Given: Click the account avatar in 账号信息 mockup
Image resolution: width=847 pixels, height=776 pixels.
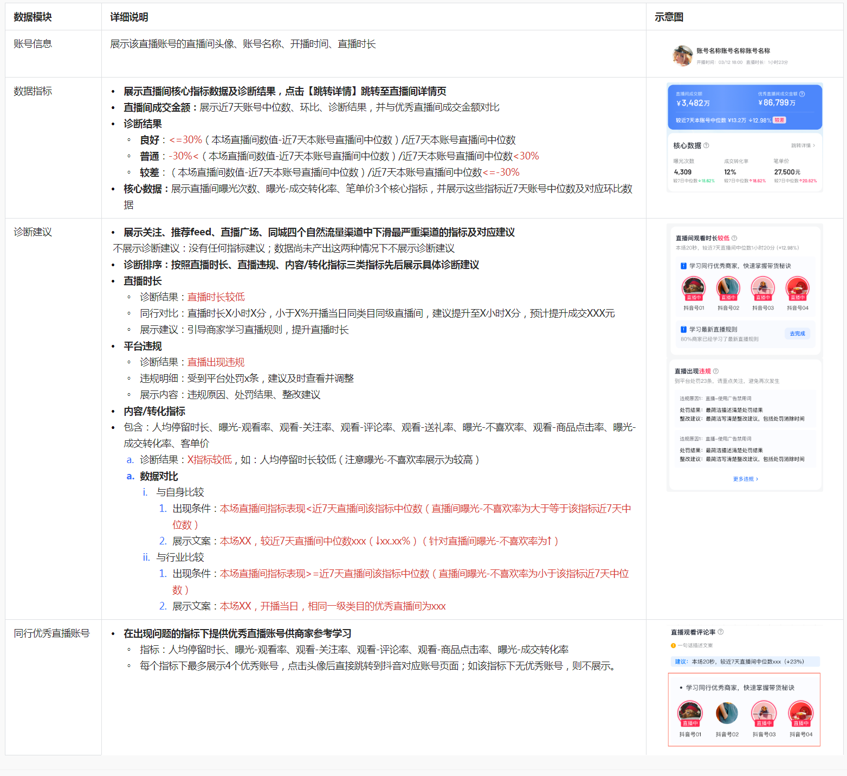Looking at the screenshot, I should point(682,55).
